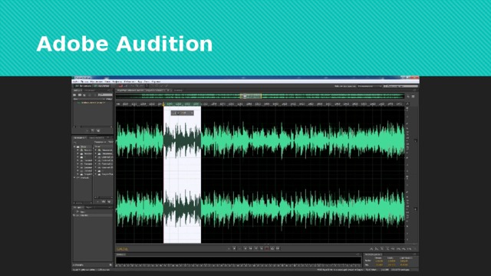Click the Levels meter bar
The image size is (491, 276).
point(239,261)
